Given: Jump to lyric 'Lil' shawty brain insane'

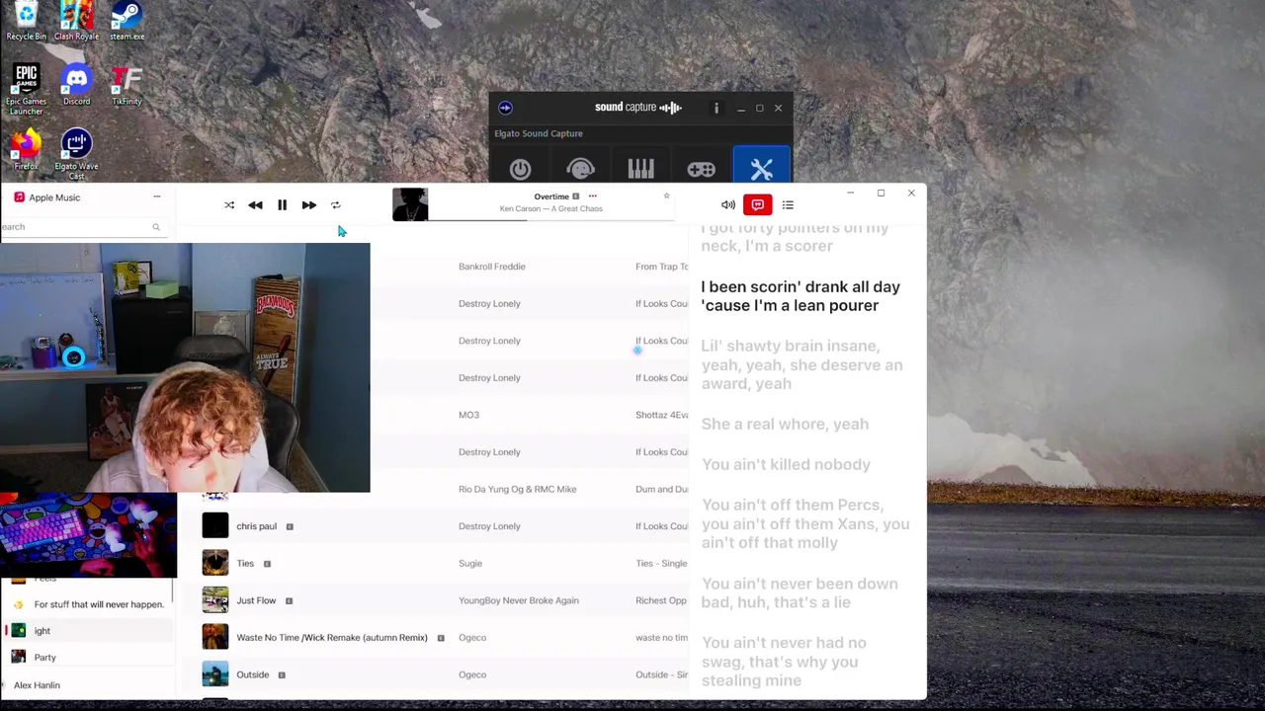Looking at the screenshot, I should (801, 365).
